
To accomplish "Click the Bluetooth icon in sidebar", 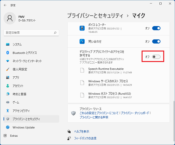I will pos(8,53).
